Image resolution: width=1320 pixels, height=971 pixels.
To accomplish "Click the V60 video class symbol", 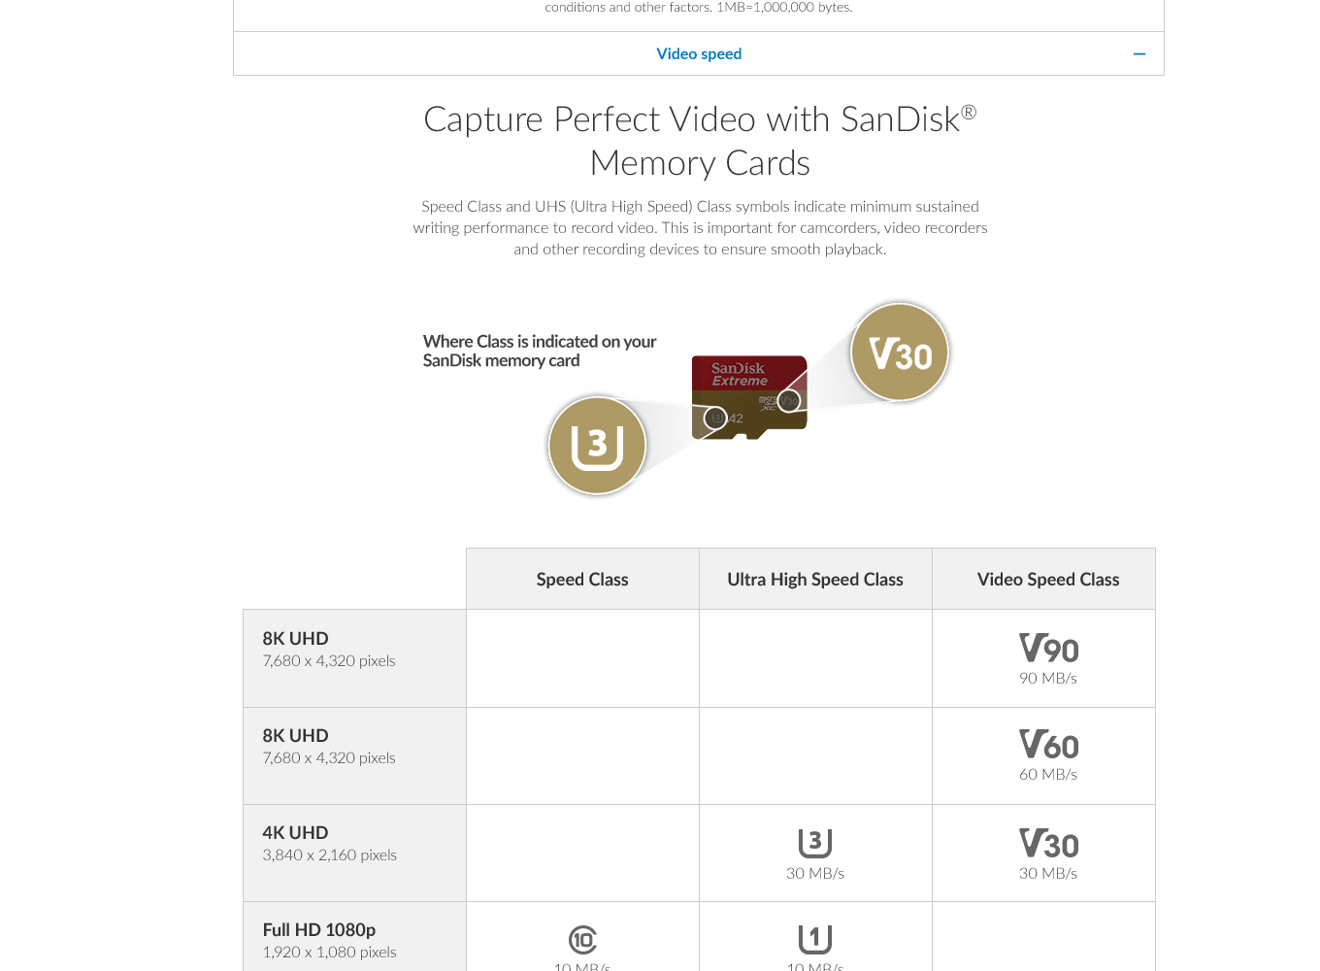I will pyautogui.click(x=1048, y=746).
